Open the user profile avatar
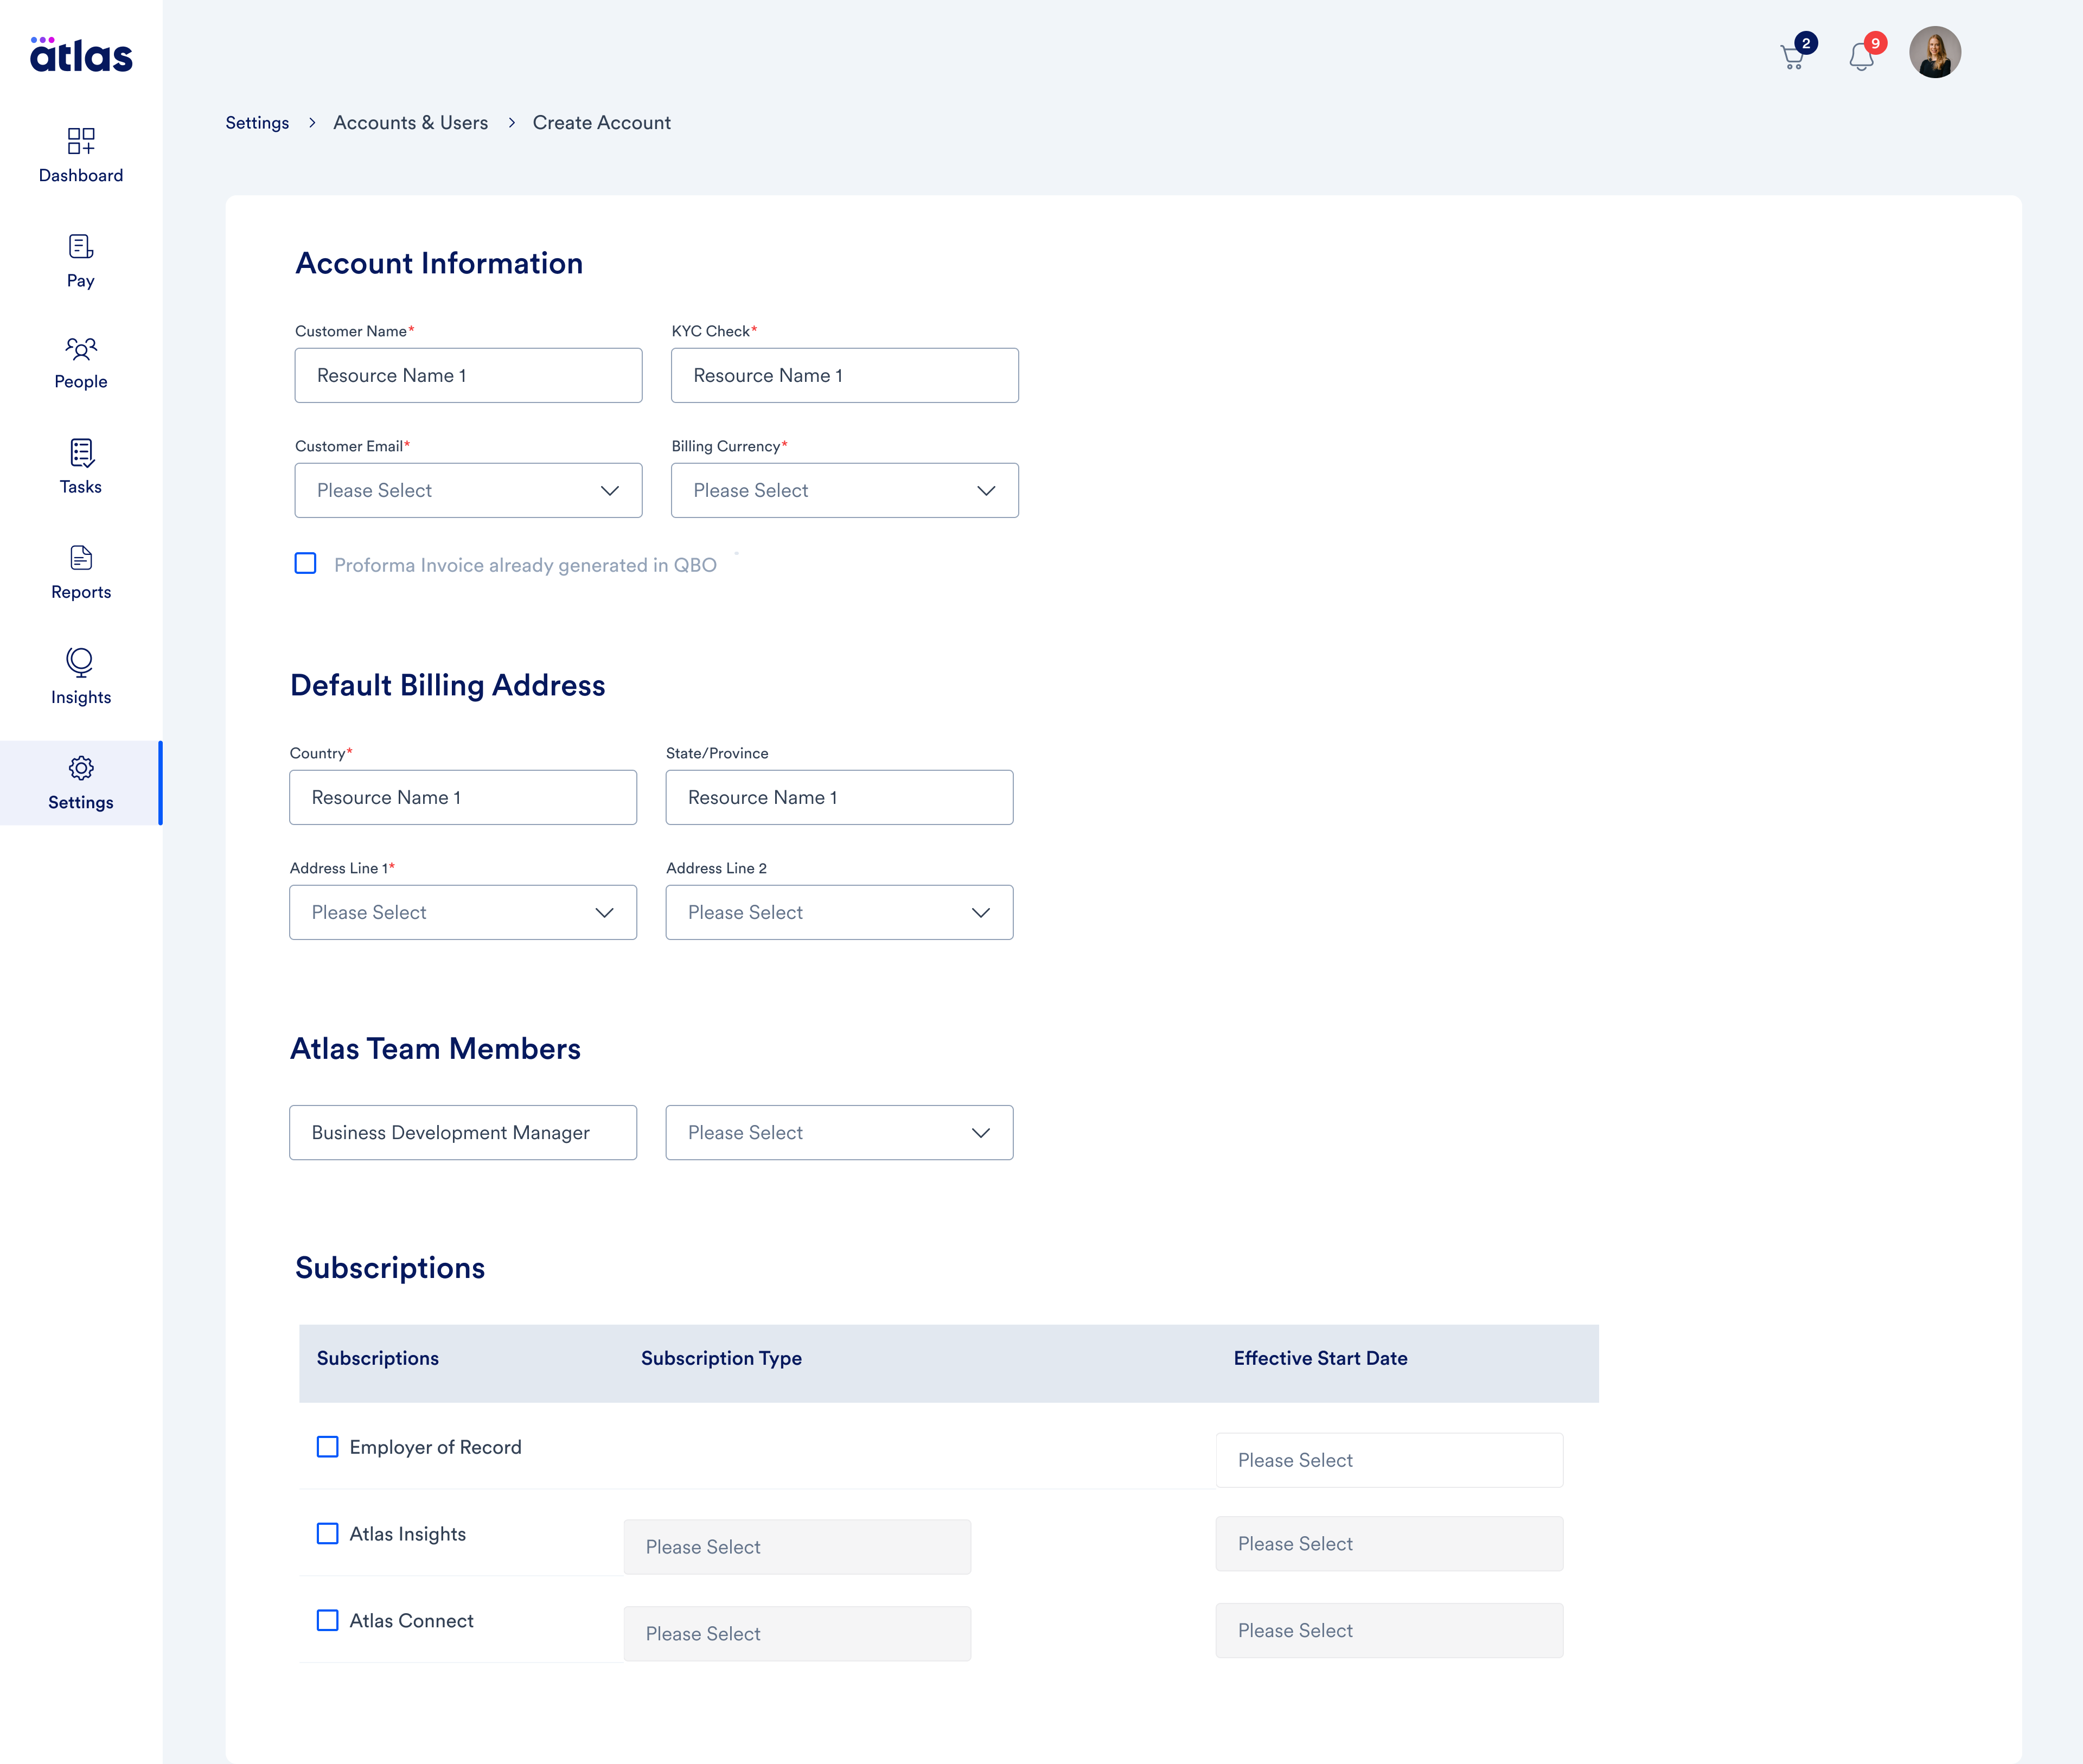The width and height of the screenshot is (2083, 1764). click(x=1935, y=52)
